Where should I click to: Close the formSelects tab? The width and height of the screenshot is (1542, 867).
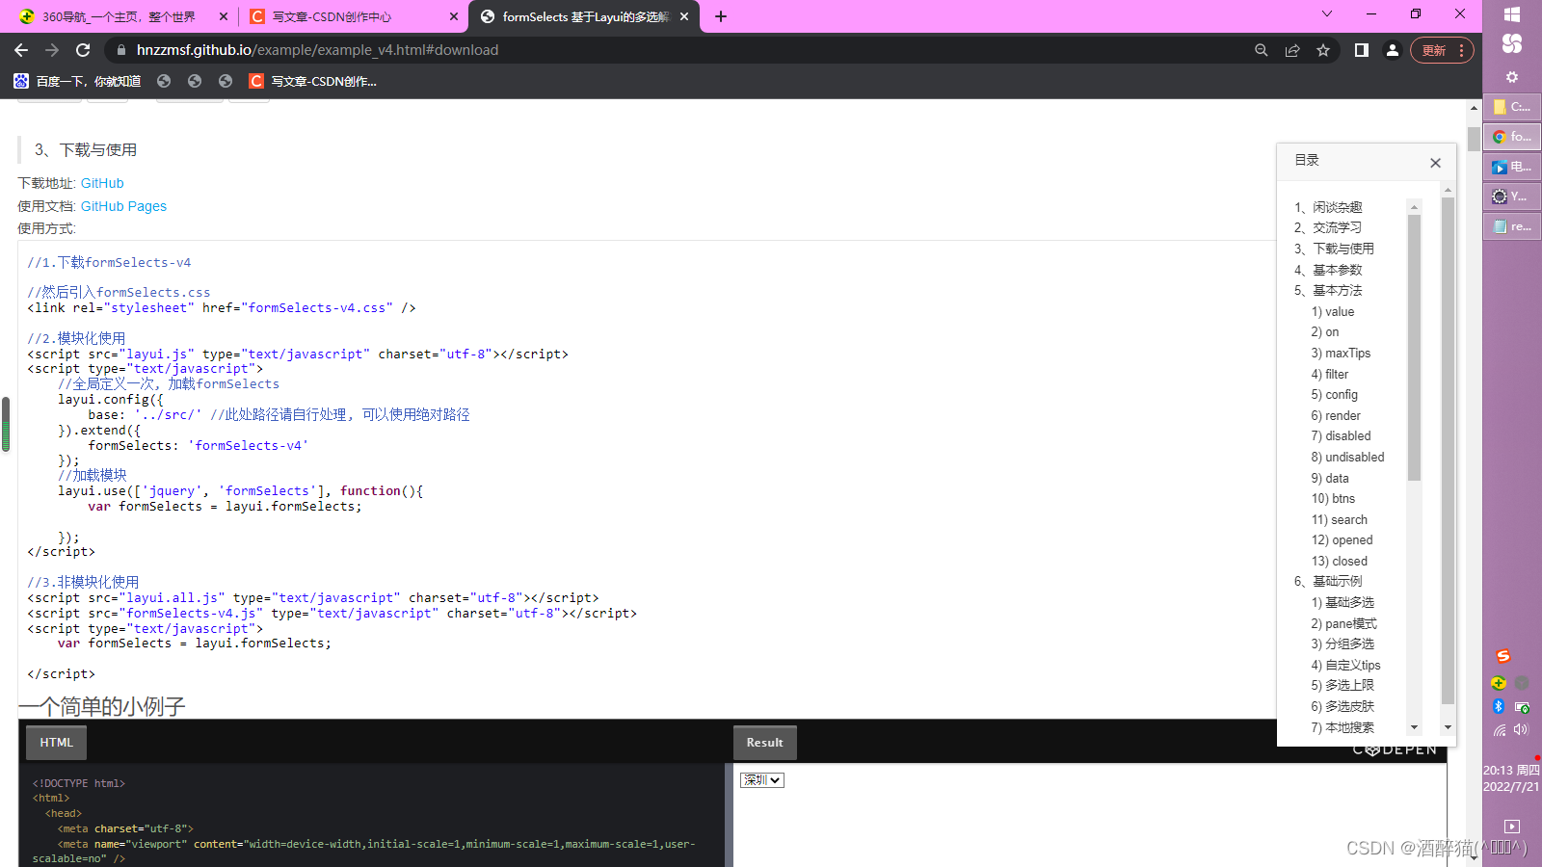point(684,16)
